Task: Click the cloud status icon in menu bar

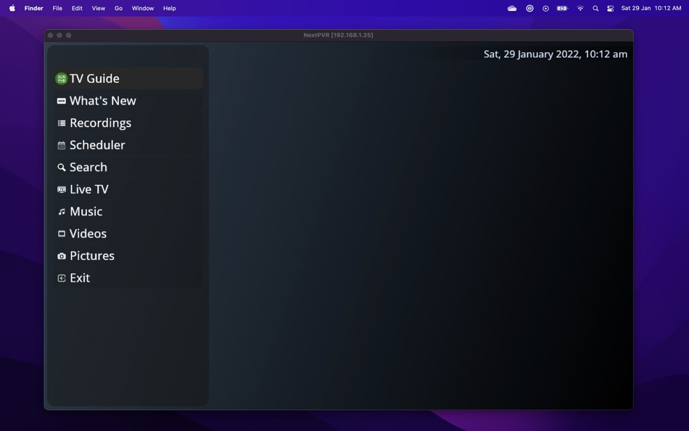Action: tap(512, 9)
